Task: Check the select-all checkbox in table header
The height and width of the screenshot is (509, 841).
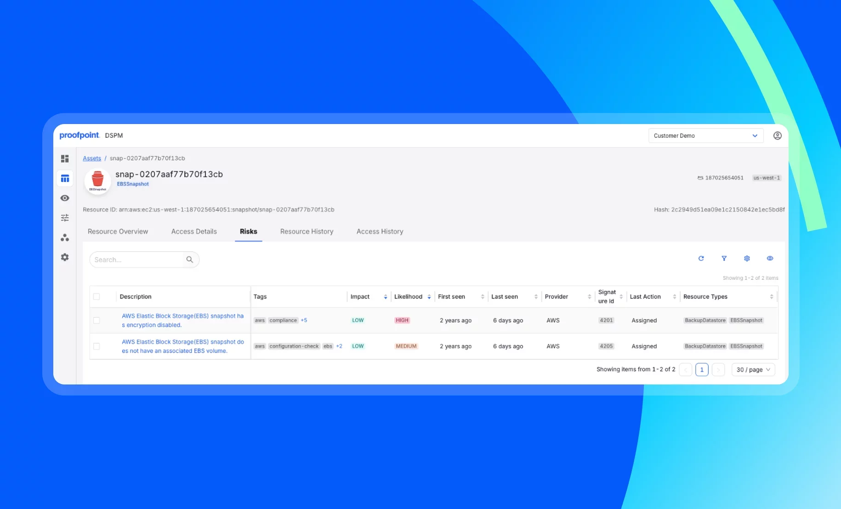Action: pos(97,297)
